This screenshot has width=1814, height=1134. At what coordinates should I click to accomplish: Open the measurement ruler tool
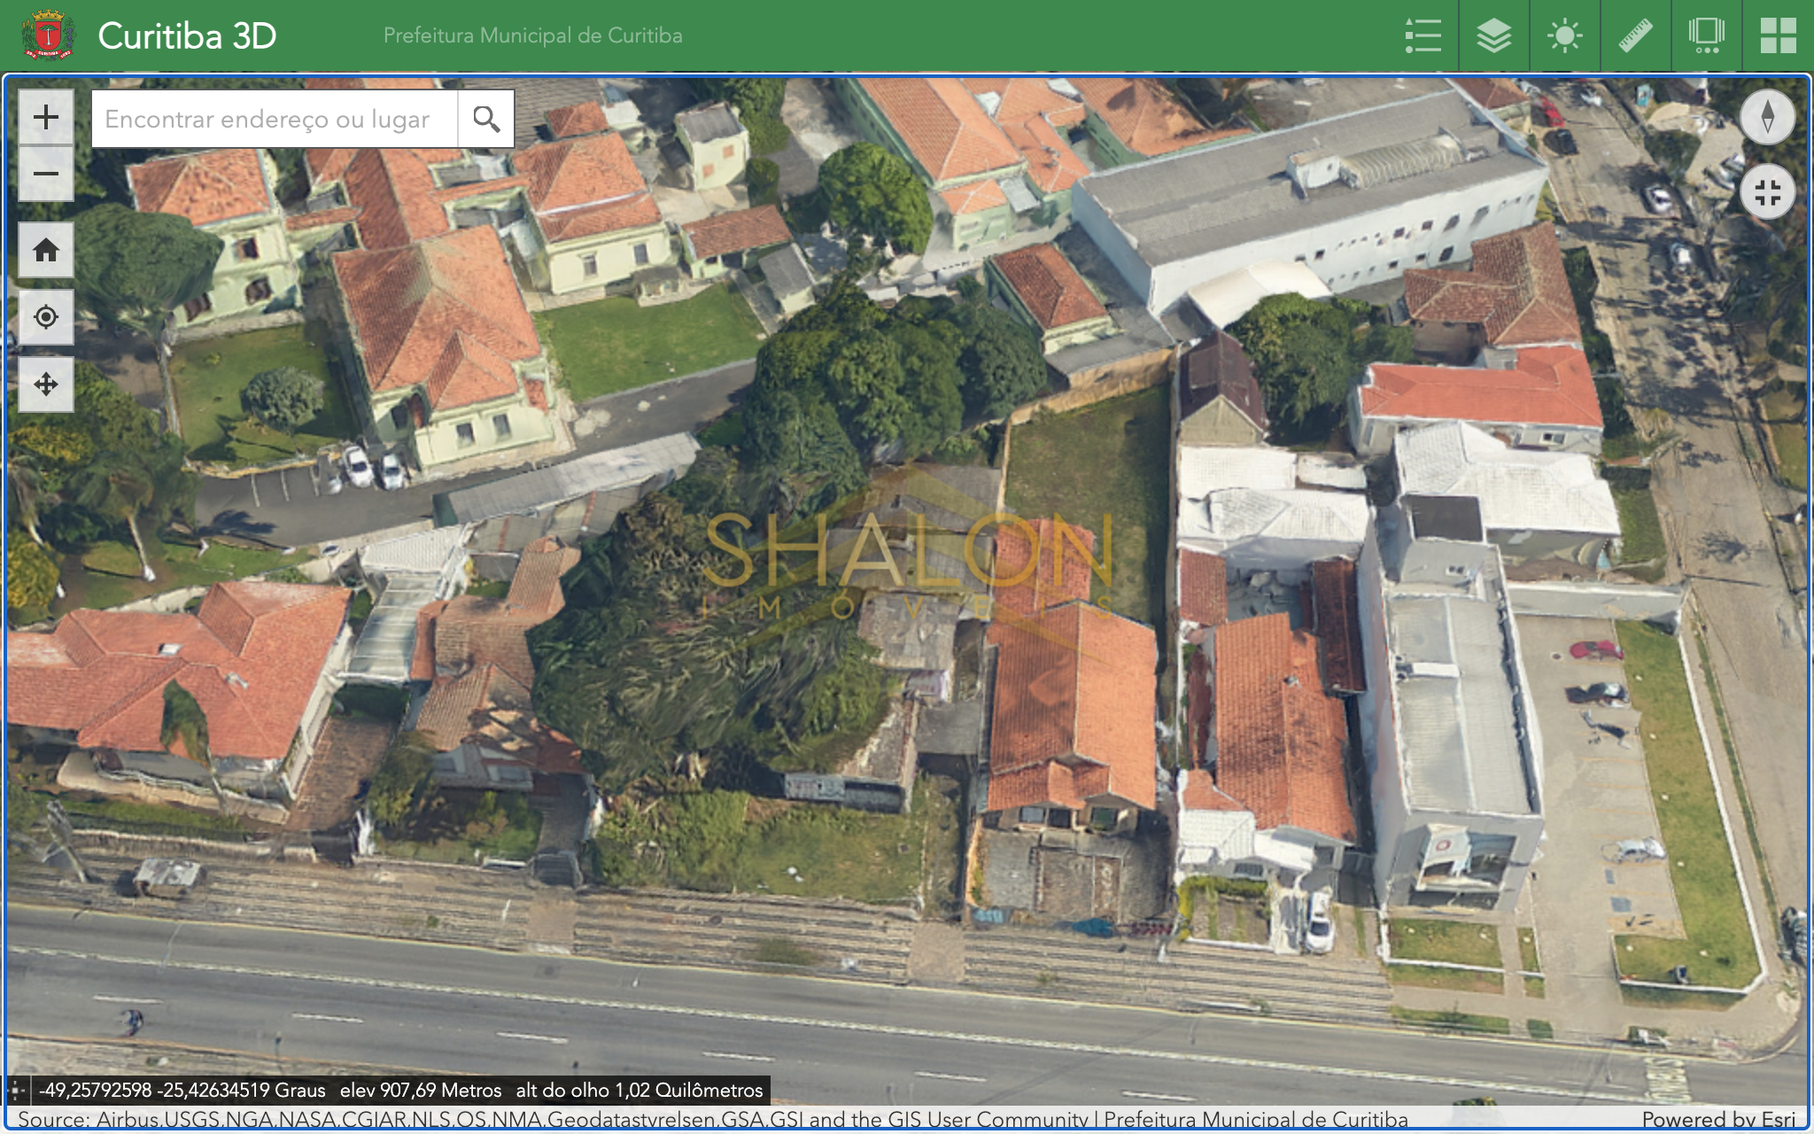[1635, 36]
